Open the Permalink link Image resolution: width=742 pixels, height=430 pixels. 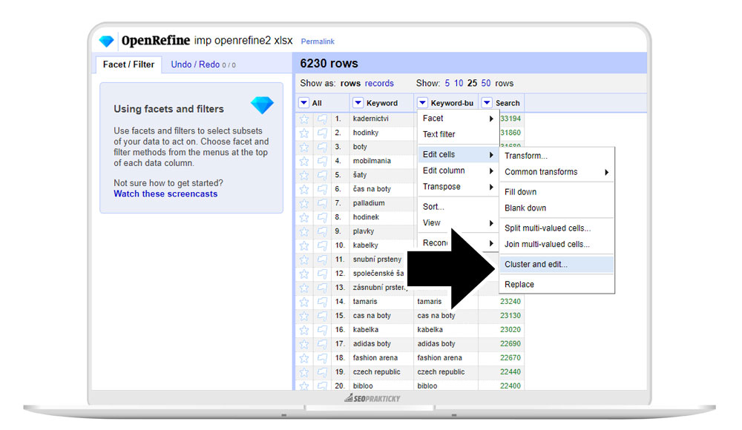318,42
